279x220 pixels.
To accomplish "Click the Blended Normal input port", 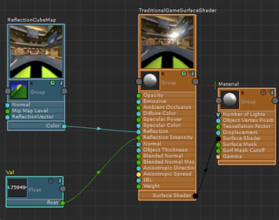I will click(139, 156).
